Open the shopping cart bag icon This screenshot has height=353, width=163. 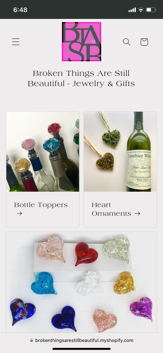tap(144, 42)
